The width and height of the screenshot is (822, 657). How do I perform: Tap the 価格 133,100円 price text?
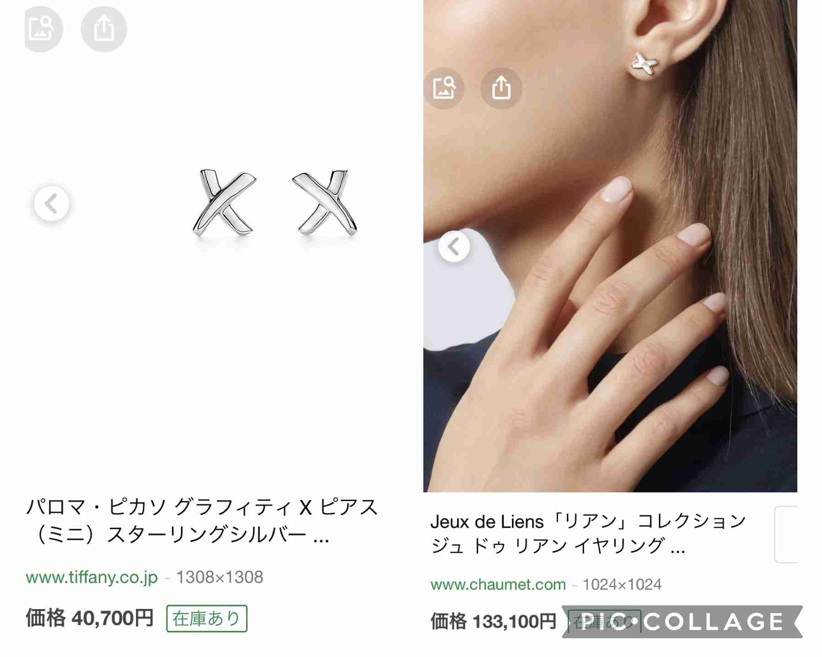coord(493,621)
